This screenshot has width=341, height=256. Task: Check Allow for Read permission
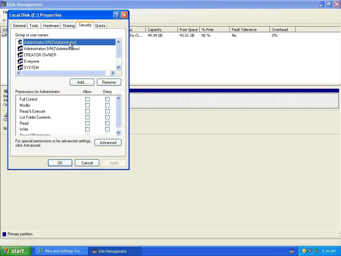88,123
